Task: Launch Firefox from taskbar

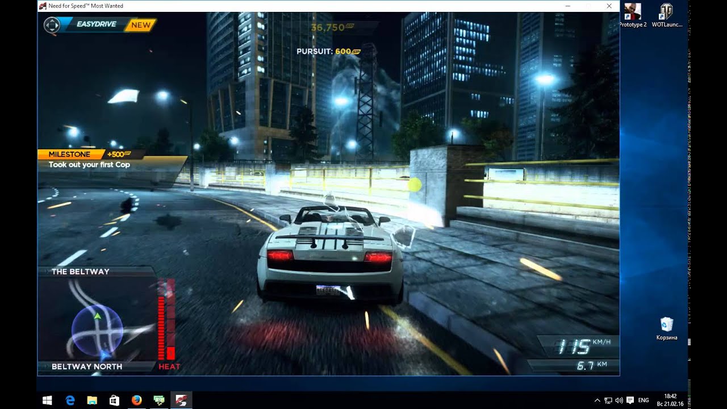Action: pos(136,400)
